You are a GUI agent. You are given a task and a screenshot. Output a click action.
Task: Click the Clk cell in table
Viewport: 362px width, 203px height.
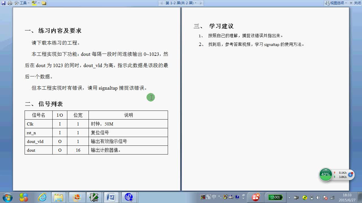[x=38, y=124]
